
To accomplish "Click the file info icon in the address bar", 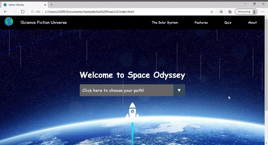I will (32, 12).
